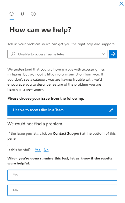
Task: Click the 'Is this helpful?' label
Action: click(x=19, y=150)
